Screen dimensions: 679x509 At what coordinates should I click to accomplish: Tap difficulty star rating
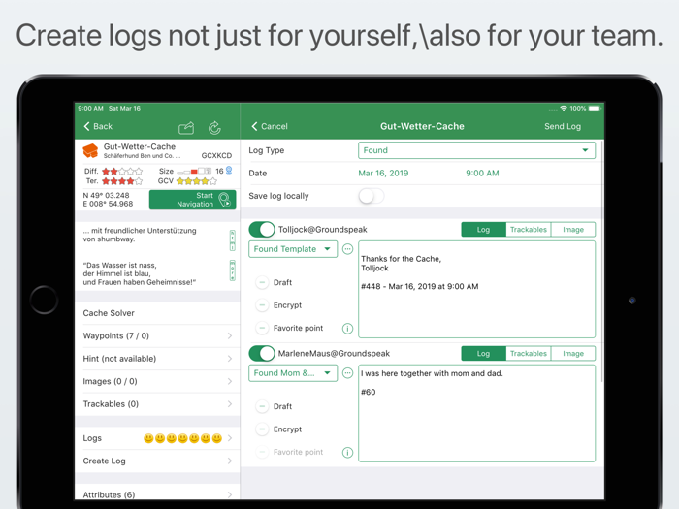(122, 172)
